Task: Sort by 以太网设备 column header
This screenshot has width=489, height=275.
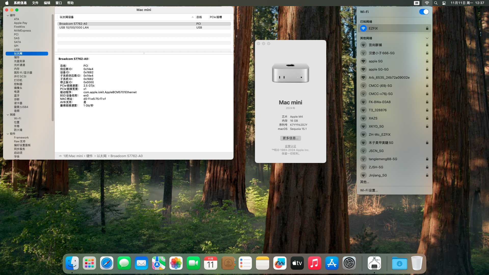Action: tap(126, 17)
